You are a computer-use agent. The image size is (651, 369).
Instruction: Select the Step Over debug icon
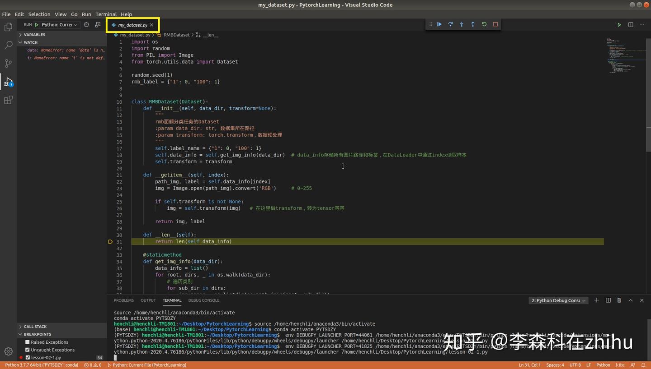point(450,24)
